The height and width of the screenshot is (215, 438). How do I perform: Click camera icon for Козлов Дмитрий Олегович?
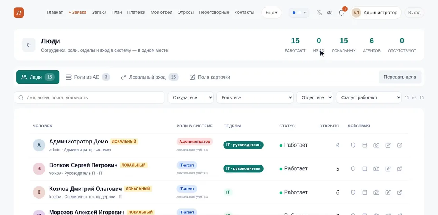click(377, 192)
